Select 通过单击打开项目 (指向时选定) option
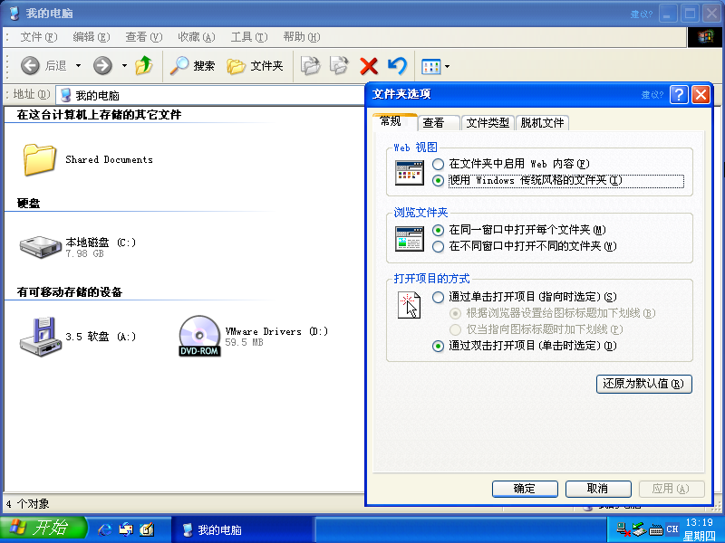Viewport: 725px width, 543px height. coord(525,297)
